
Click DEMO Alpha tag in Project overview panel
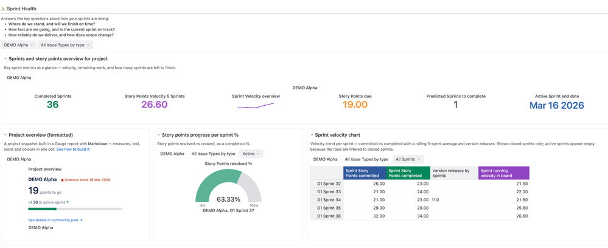tap(19, 159)
